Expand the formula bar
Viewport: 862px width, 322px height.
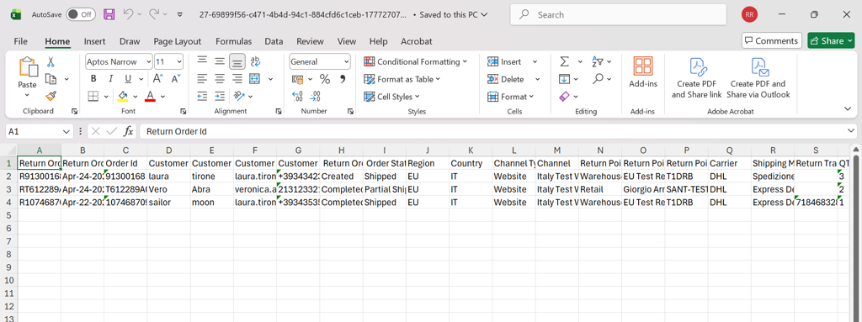(852, 132)
